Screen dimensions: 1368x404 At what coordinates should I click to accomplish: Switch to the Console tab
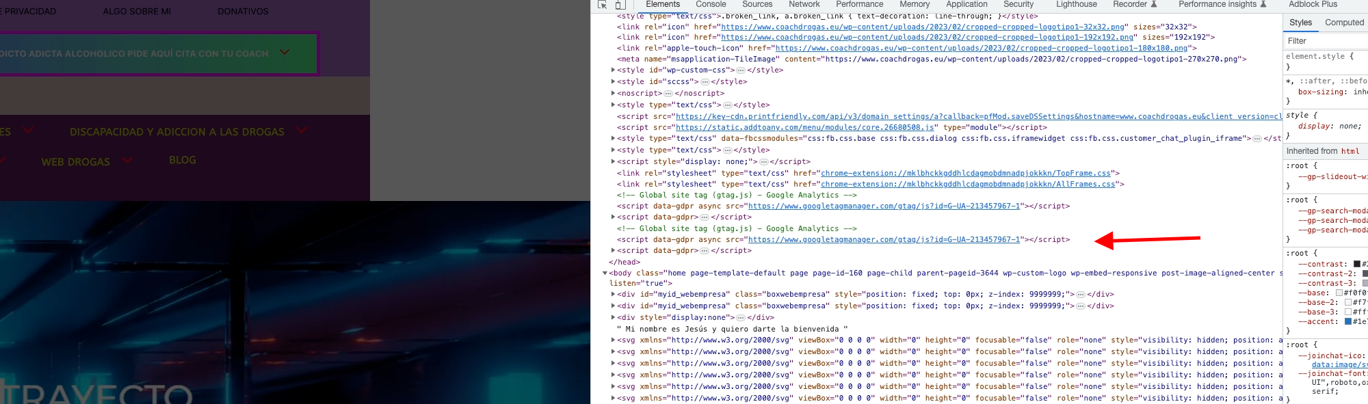(711, 4)
